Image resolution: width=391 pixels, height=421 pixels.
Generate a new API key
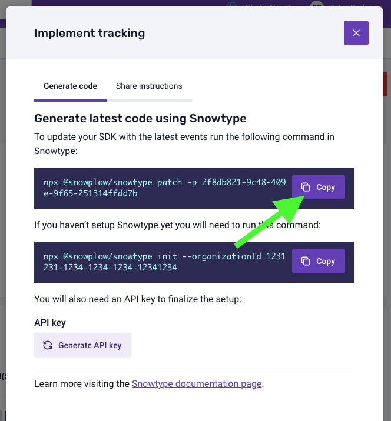tap(82, 345)
